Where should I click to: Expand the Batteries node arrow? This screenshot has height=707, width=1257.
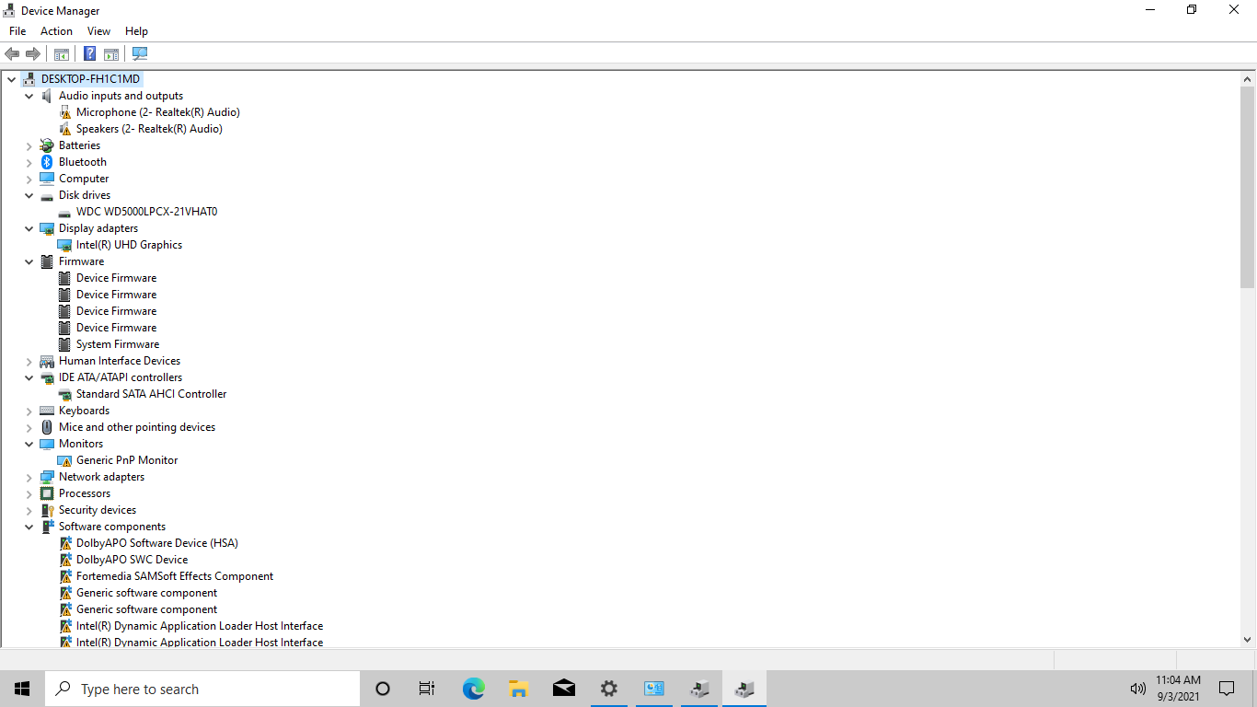coord(29,145)
